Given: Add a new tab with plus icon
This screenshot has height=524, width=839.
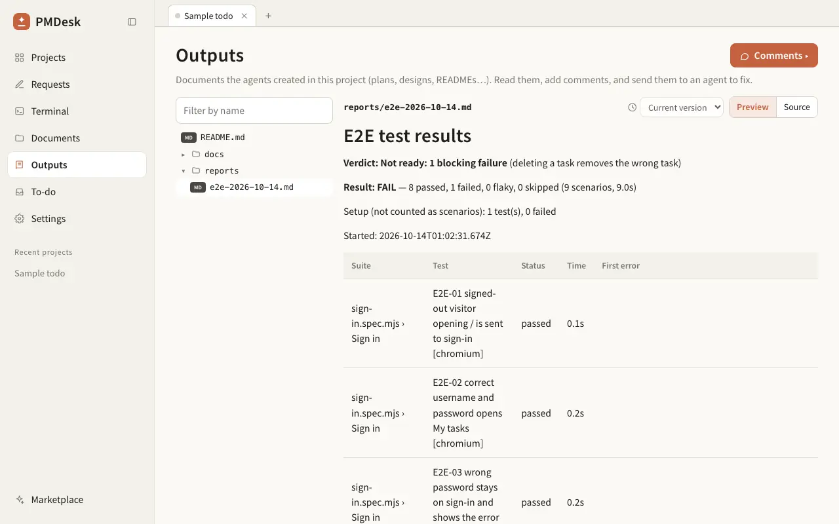Looking at the screenshot, I should (x=268, y=16).
